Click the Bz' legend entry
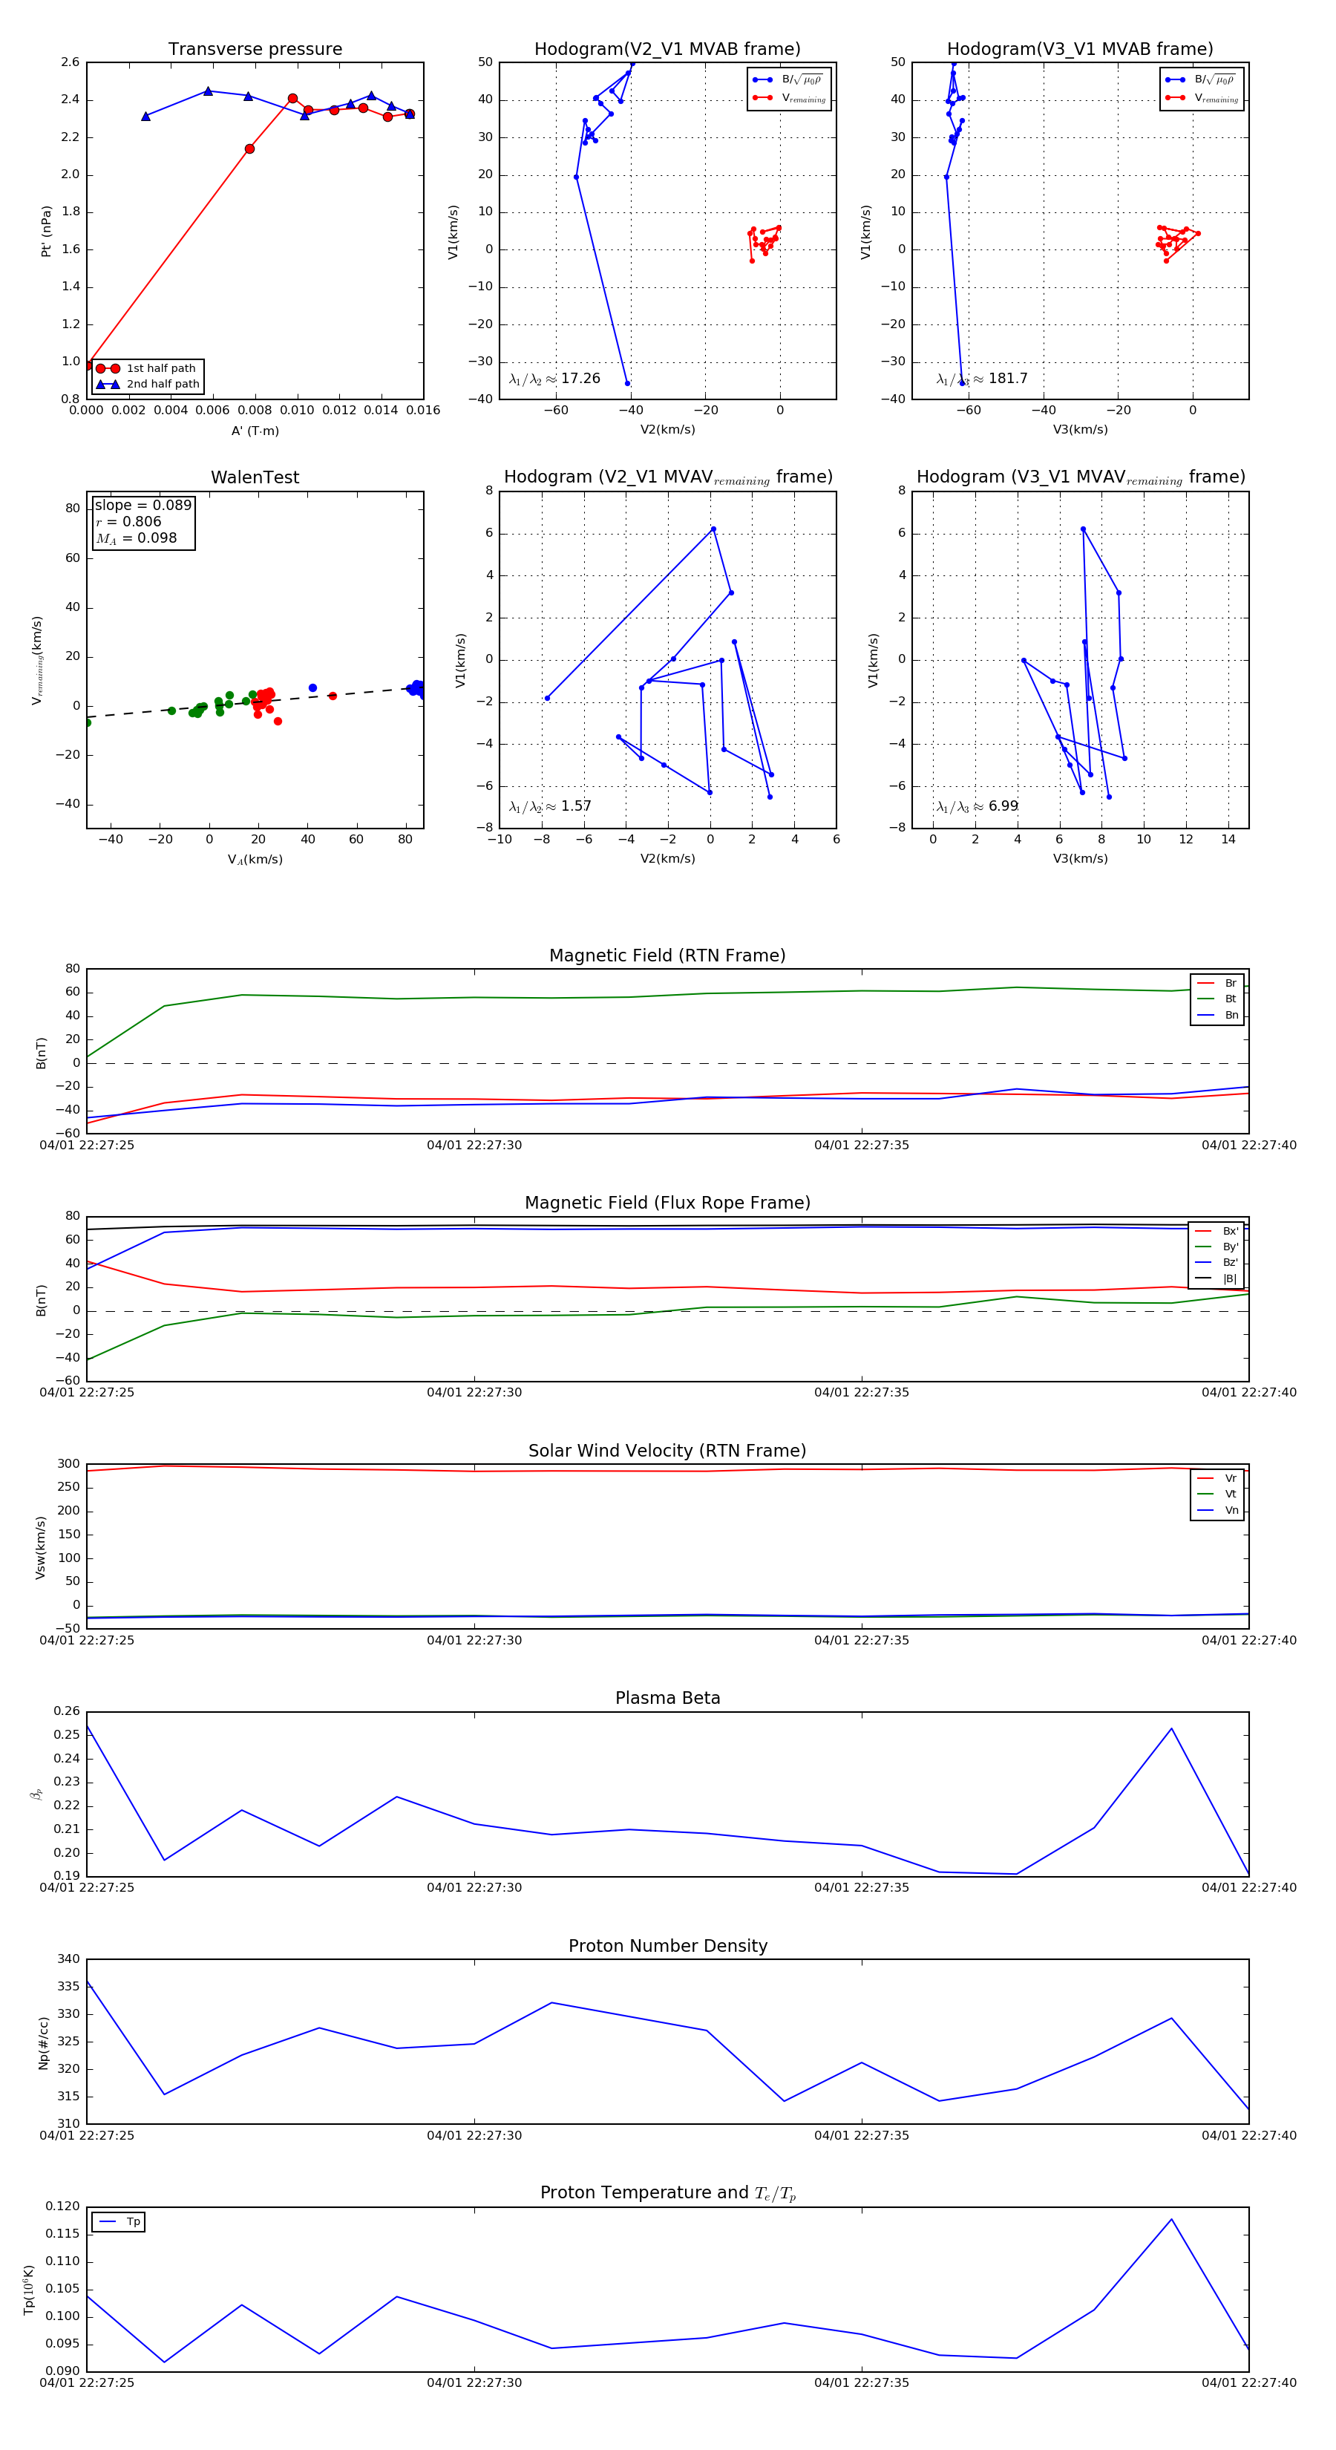1336x2450 pixels. pyautogui.click(x=1217, y=1262)
